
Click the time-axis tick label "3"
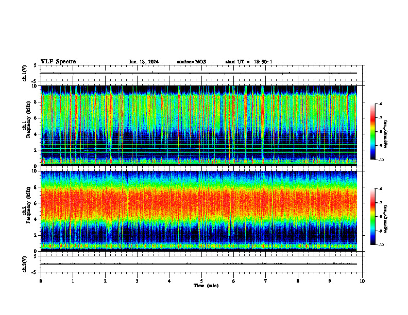[x=137, y=281]
